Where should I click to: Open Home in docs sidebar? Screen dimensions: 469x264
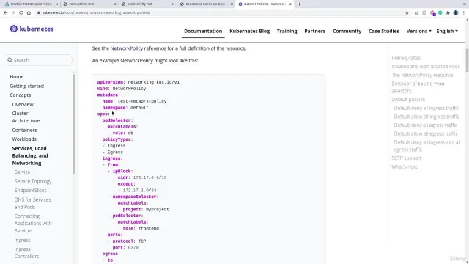tap(16, 76)
